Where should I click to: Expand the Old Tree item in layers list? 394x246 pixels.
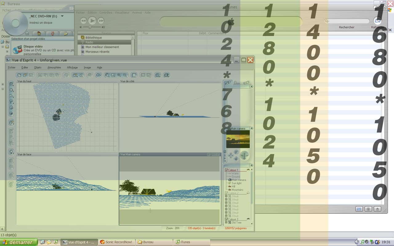226,222
